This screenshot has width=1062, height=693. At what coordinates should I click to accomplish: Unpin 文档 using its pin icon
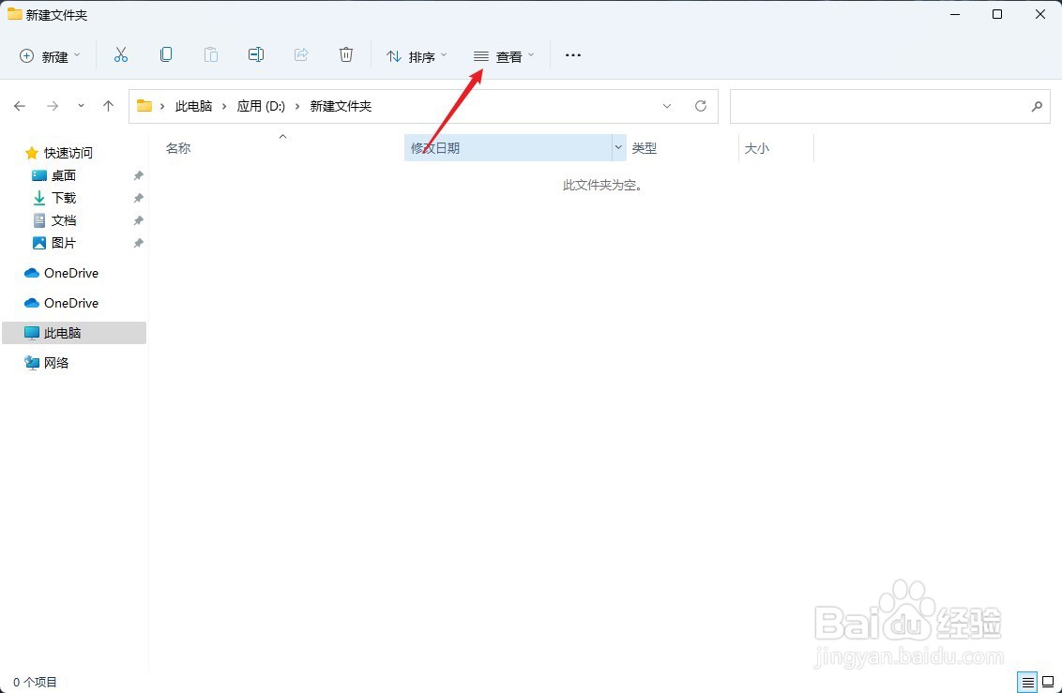coord(138,220)
